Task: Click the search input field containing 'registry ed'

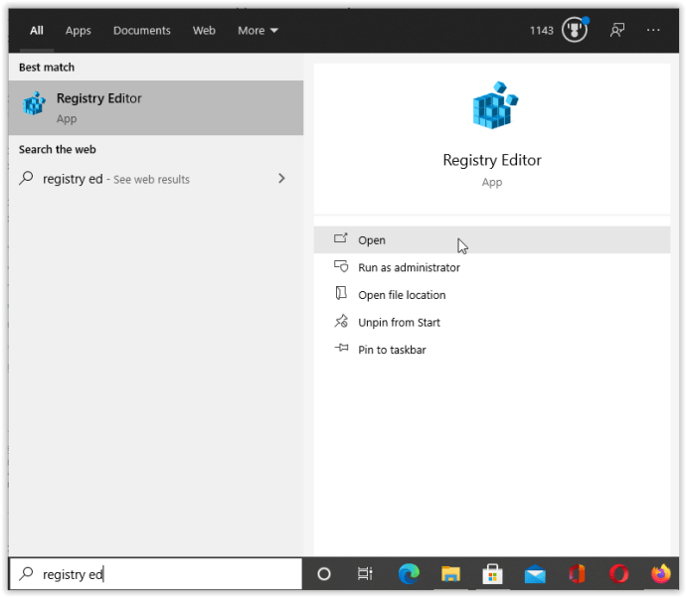Action: pyautogui.click(x=156, y=573)
